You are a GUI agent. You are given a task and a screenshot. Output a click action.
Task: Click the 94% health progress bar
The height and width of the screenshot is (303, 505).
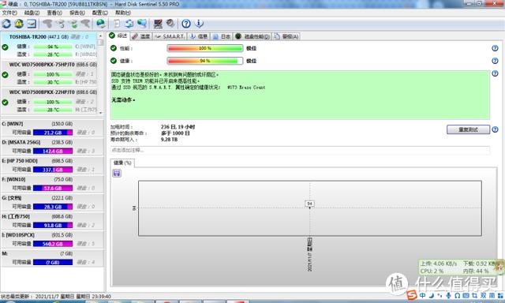pos(205,61)
